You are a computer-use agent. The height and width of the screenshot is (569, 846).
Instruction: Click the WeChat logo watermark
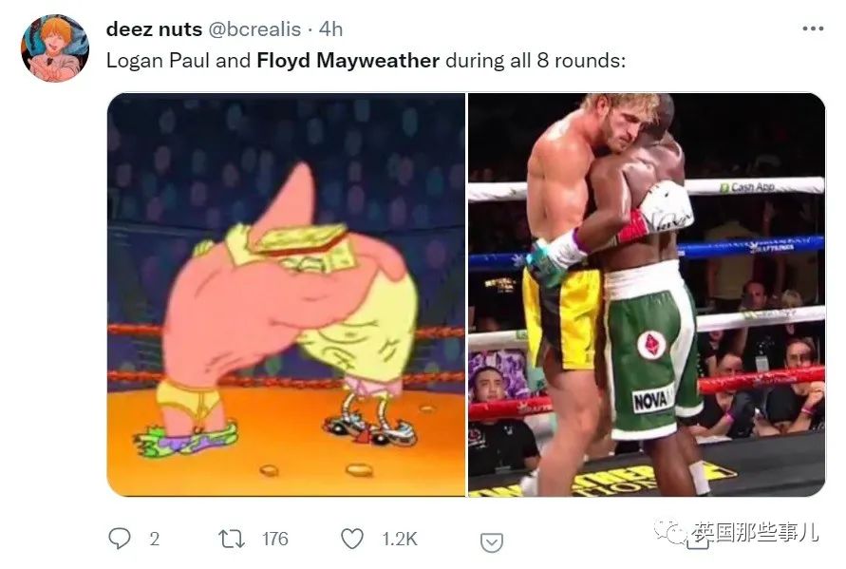(670, 532)
